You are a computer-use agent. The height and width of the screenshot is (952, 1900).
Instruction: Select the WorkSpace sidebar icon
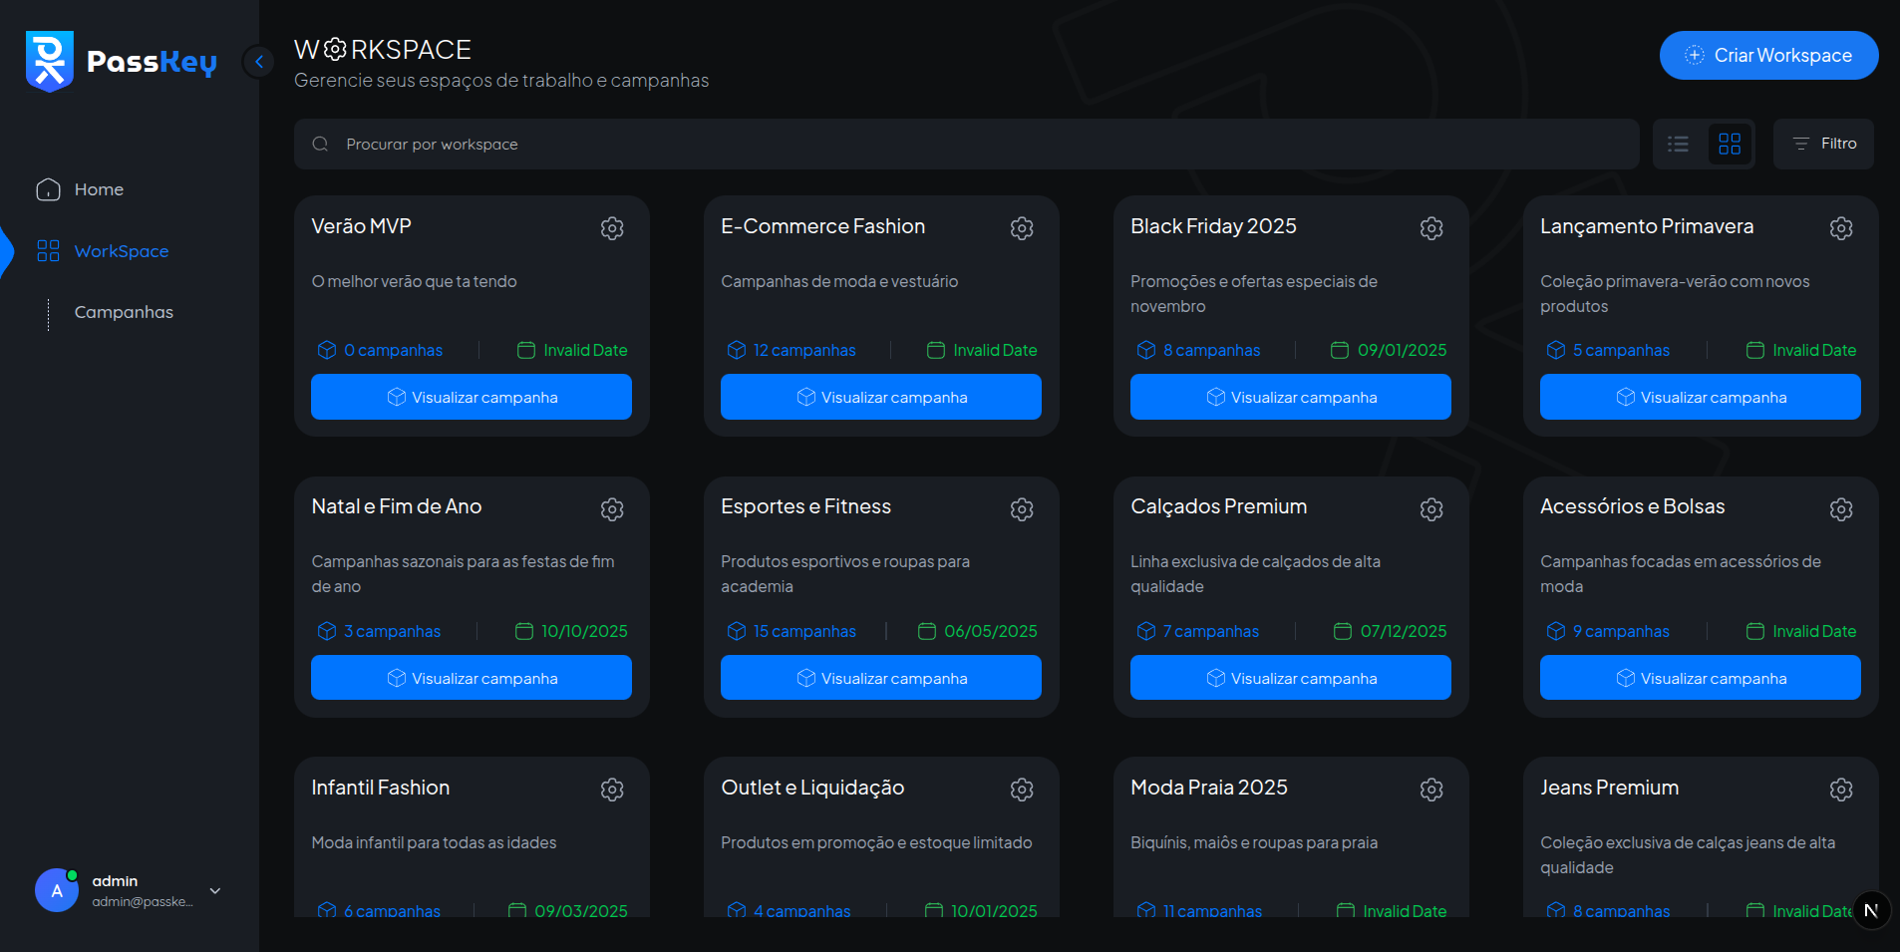(48, 250)
